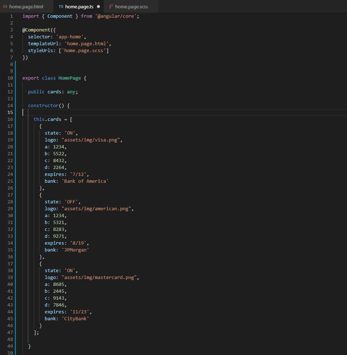
Task: Click the 'CityBank' bank string
Action: (75, 318)
